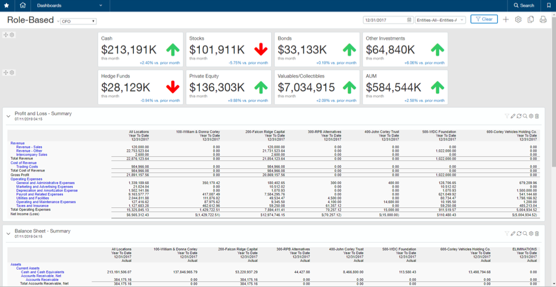Screen dimensions: 556x287
Task: Click move handle for first KPI row
Action: pos(5,35)
